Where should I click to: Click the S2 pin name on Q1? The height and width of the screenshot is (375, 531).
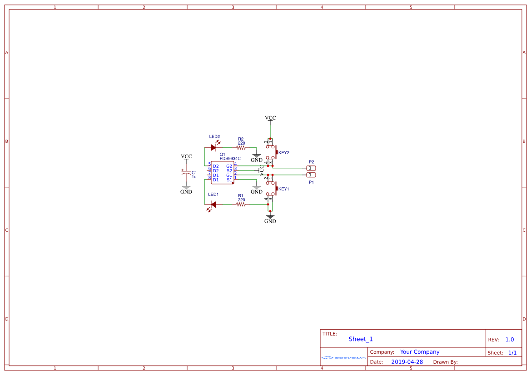pos(229,171)
